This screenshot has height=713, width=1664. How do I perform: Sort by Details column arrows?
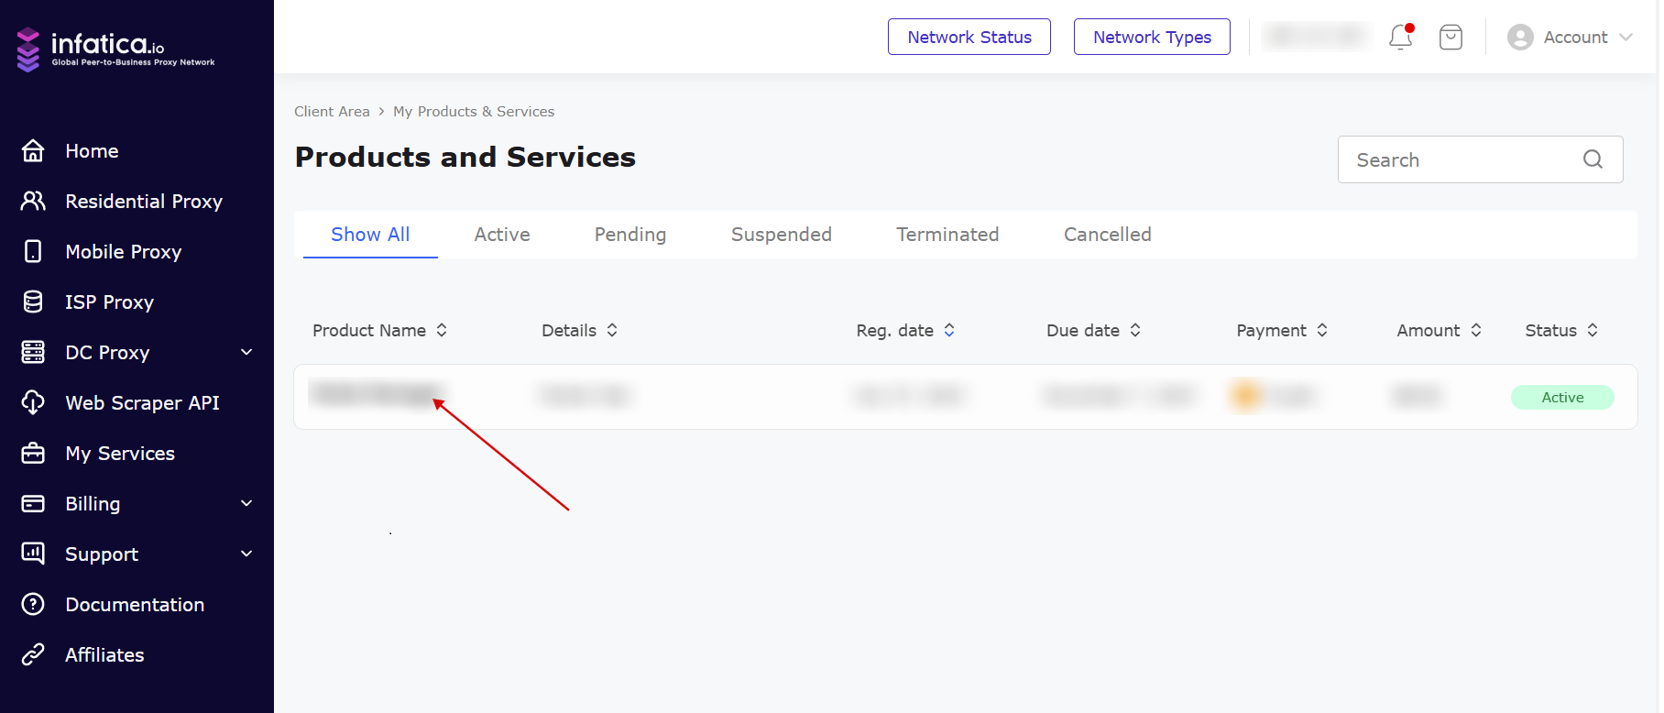coord(612,330)
